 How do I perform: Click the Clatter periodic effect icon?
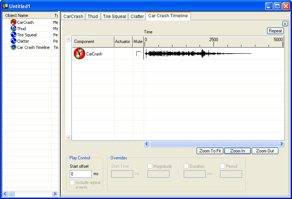coord(14,41)
